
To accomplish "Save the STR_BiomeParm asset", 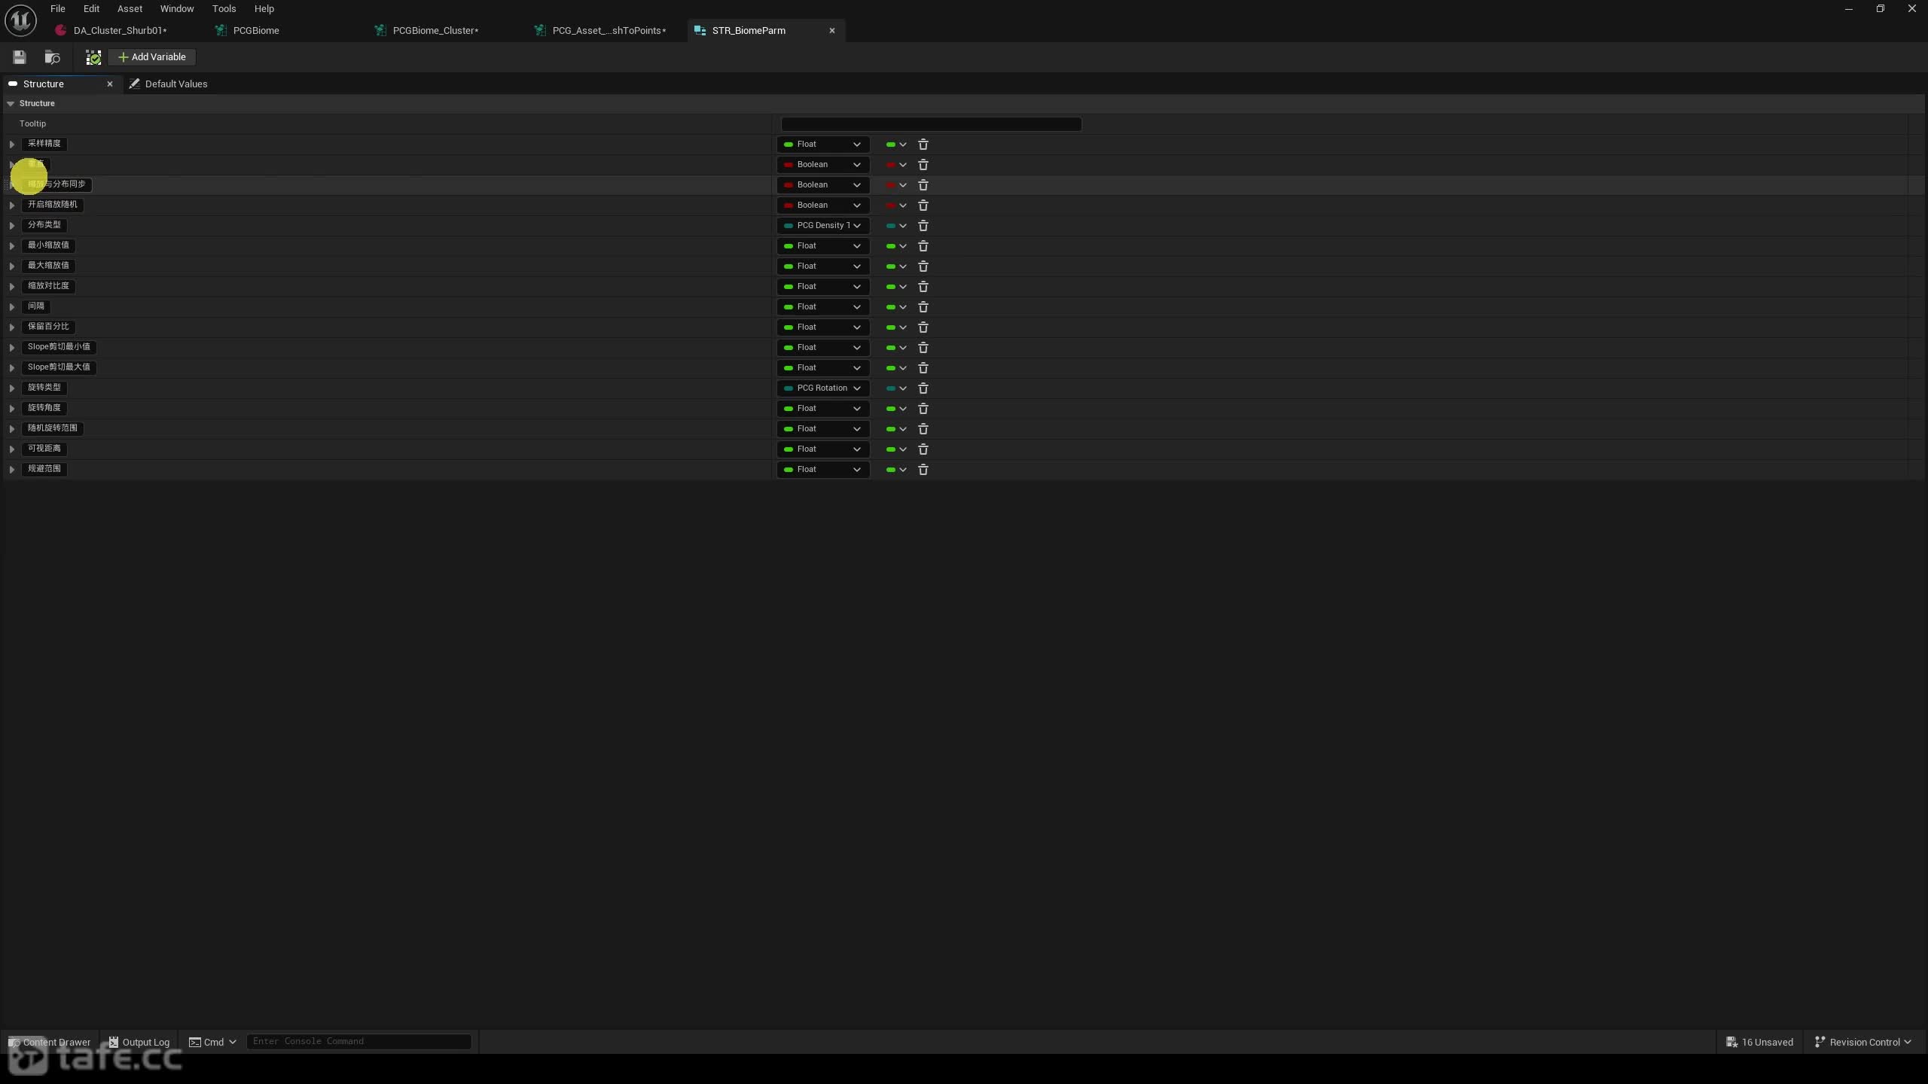I will 20,57.
